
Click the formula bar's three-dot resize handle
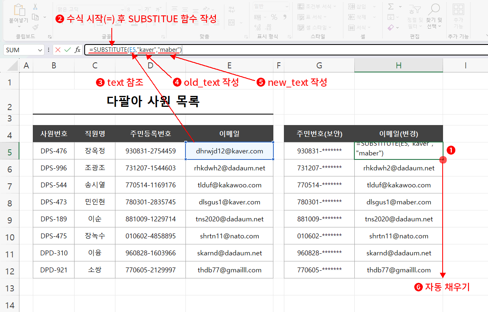[x=49, y=50]
